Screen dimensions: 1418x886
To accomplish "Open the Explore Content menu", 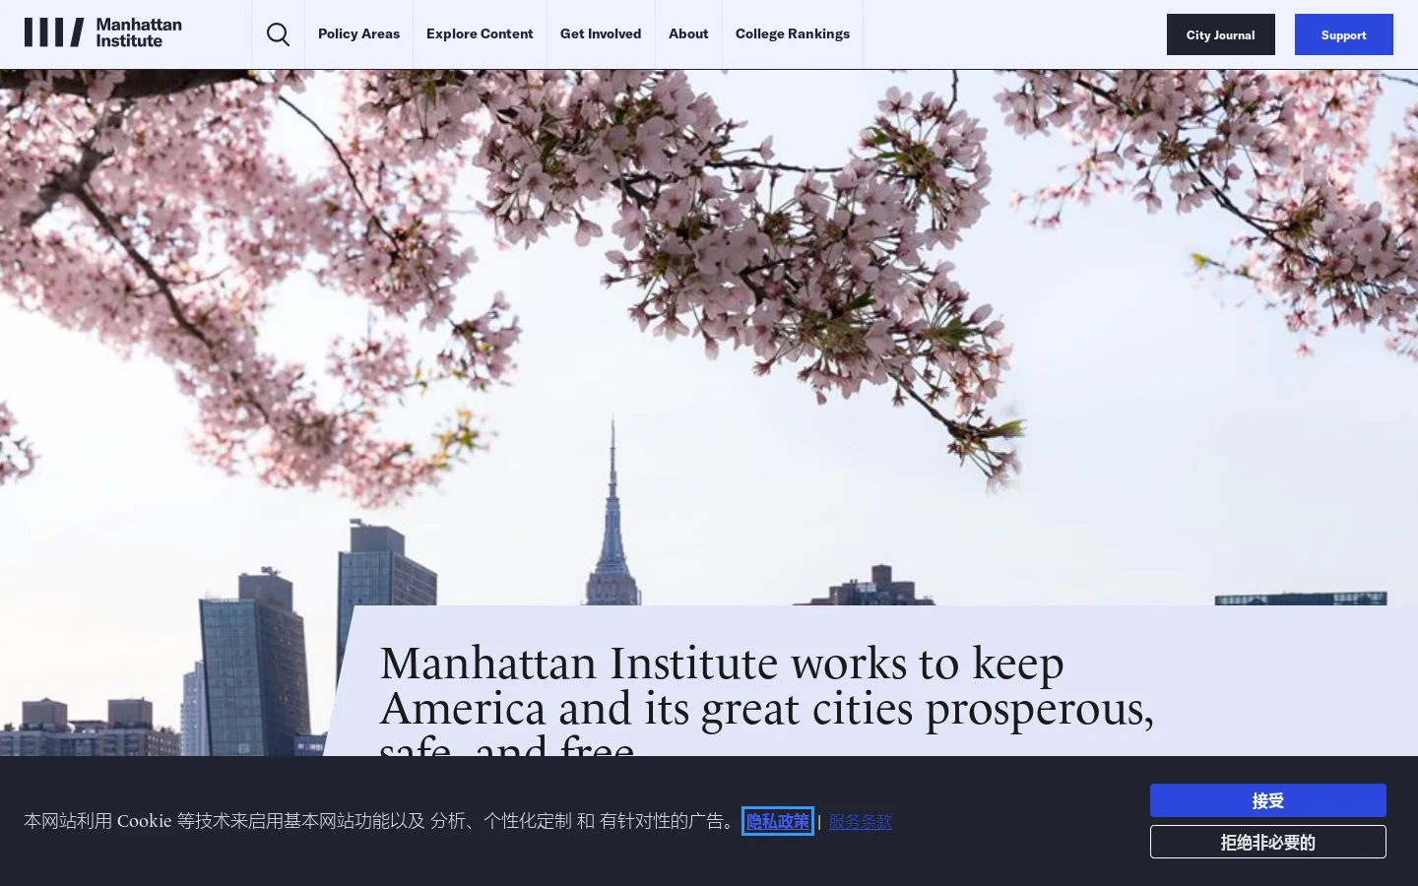I will (480, 33).
